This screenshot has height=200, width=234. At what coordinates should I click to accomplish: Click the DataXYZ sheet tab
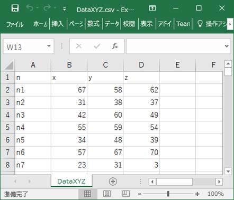pyautogui.click(x=71, y=181)
